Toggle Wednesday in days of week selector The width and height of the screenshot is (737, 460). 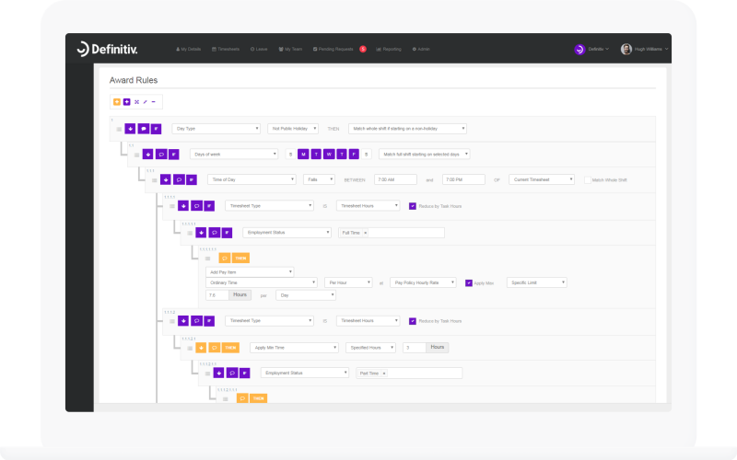pyautogui.click(x=329, y=155)
